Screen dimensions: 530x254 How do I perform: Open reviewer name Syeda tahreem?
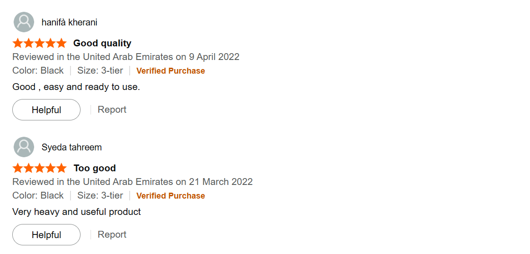[71, 147]
